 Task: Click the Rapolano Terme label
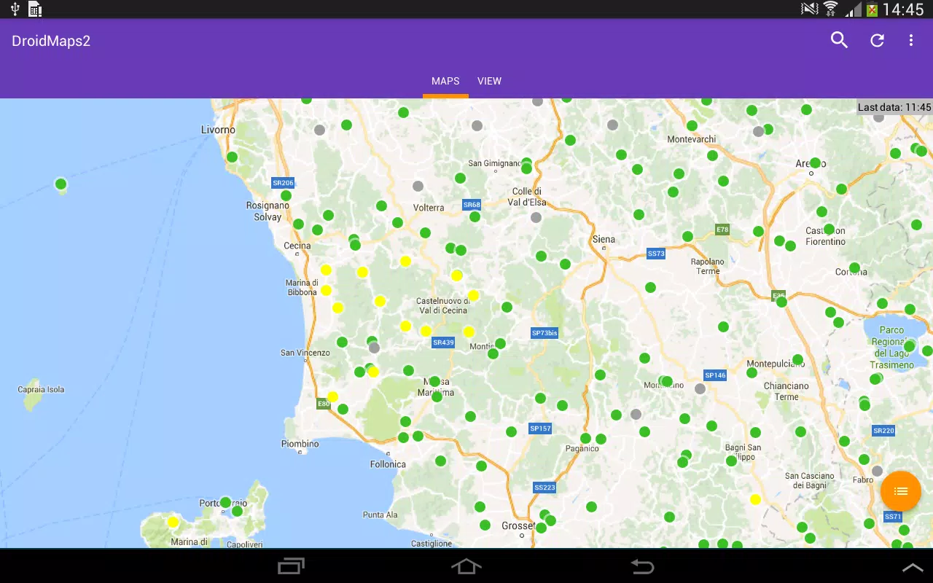coord(708,266)
